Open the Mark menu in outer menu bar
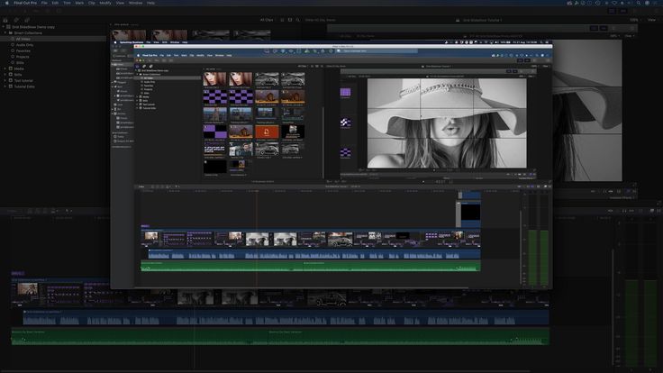663x373 pixels. (x=79, y=3)
